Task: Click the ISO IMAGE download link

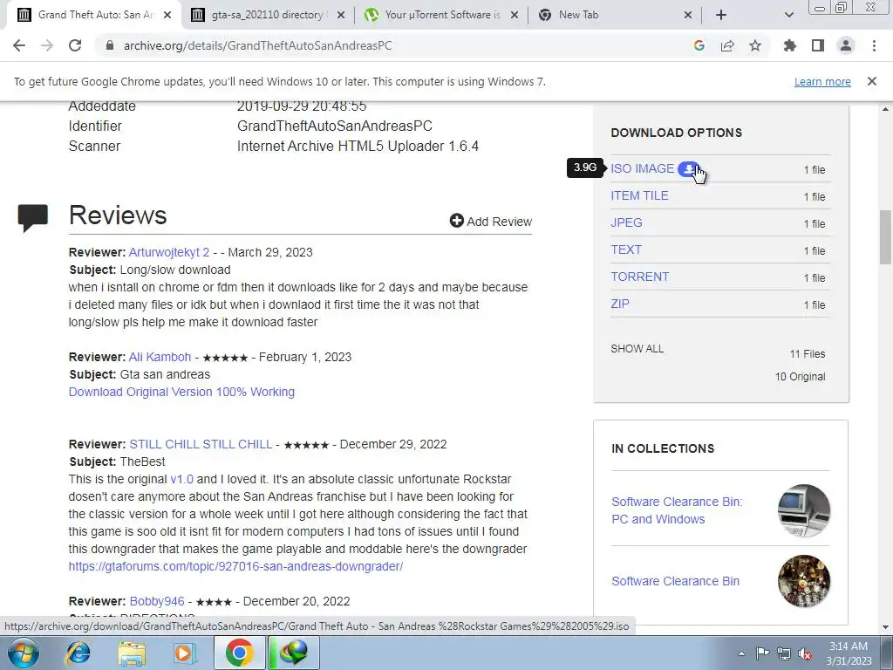Action: click(x=643, y=168)
